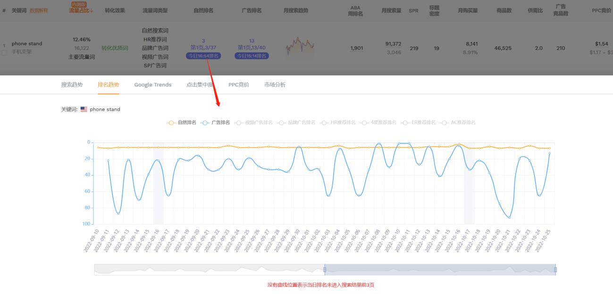Image resolution: width=613 pixels, height=294 pixels.
Task: Open the PPC竞价 tab
Action: click(x=239, y=85)
